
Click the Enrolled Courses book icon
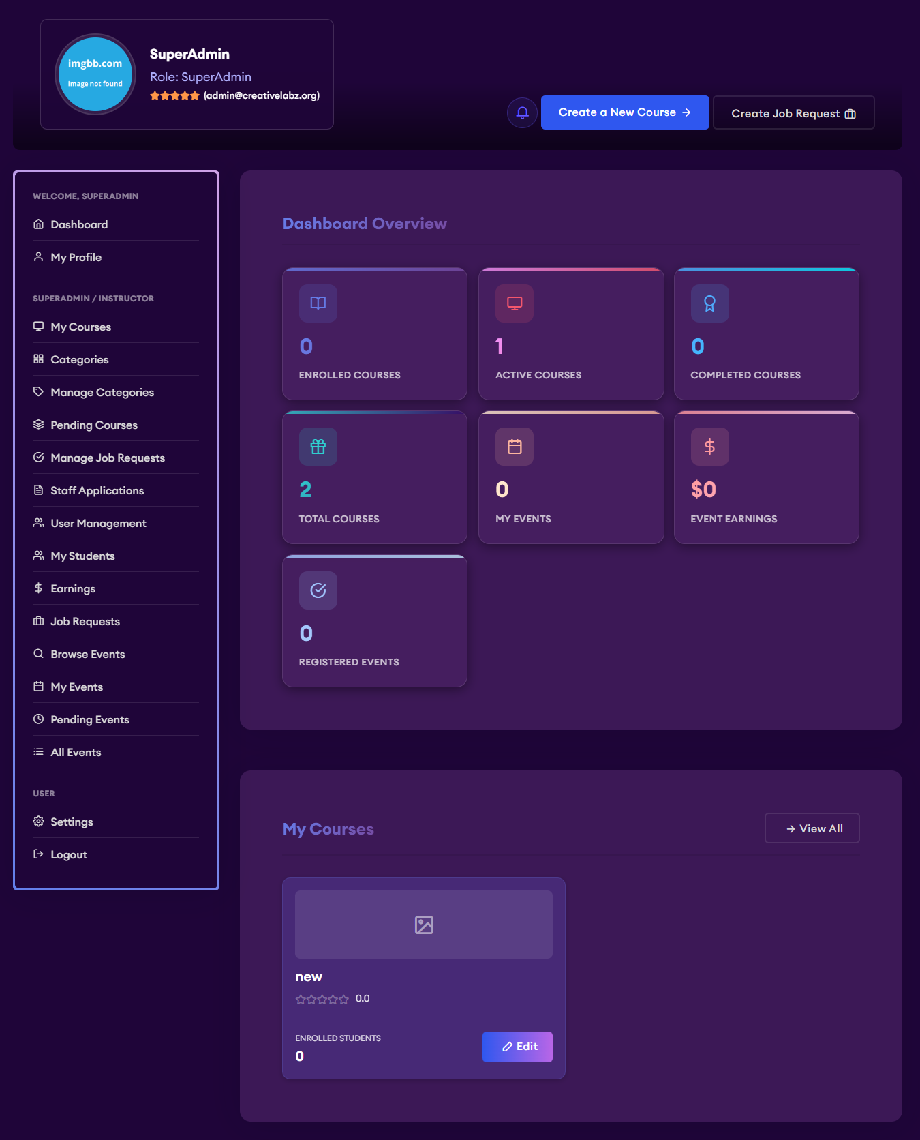click(318, 303)
